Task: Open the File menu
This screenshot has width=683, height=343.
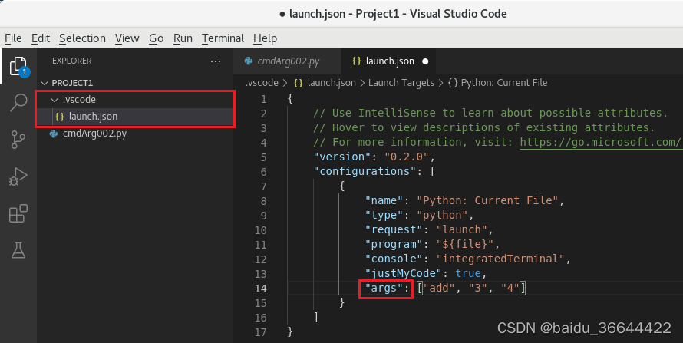Action: [13, 38]
